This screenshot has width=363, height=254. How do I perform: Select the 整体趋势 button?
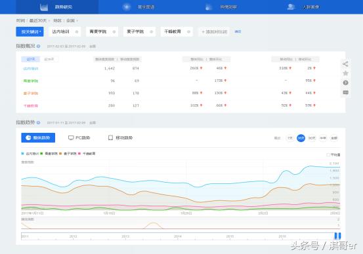(38, 137)
